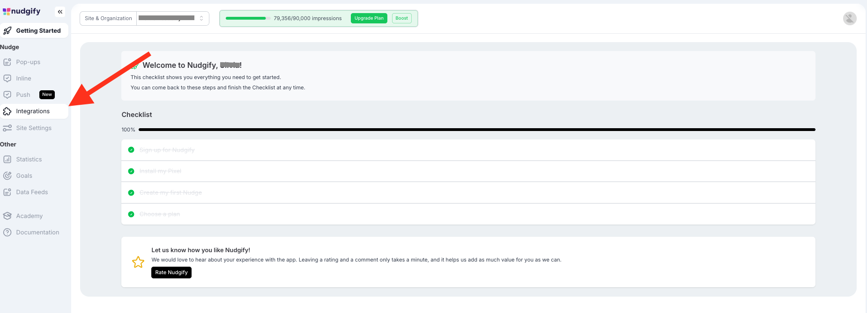The height and width of the screenshot is (313, 867).
Task: Click the Site Settings sliders icon
Action: pos(7,128)
